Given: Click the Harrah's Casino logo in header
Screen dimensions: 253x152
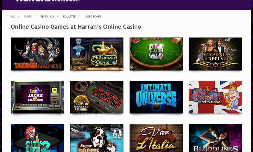Looking at the screenshot, I should pos(48,1).
